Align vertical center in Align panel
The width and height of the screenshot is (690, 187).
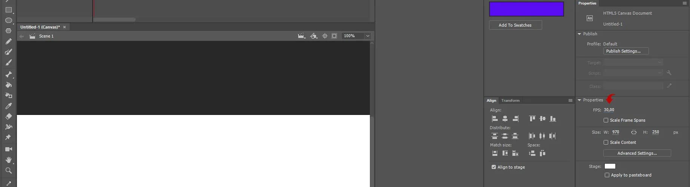click(543, 119)
